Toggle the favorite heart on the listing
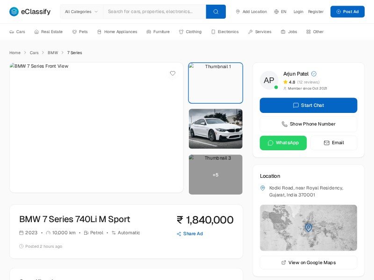The height and width of the screenshot is (280, 374). [x=173, y=73]
